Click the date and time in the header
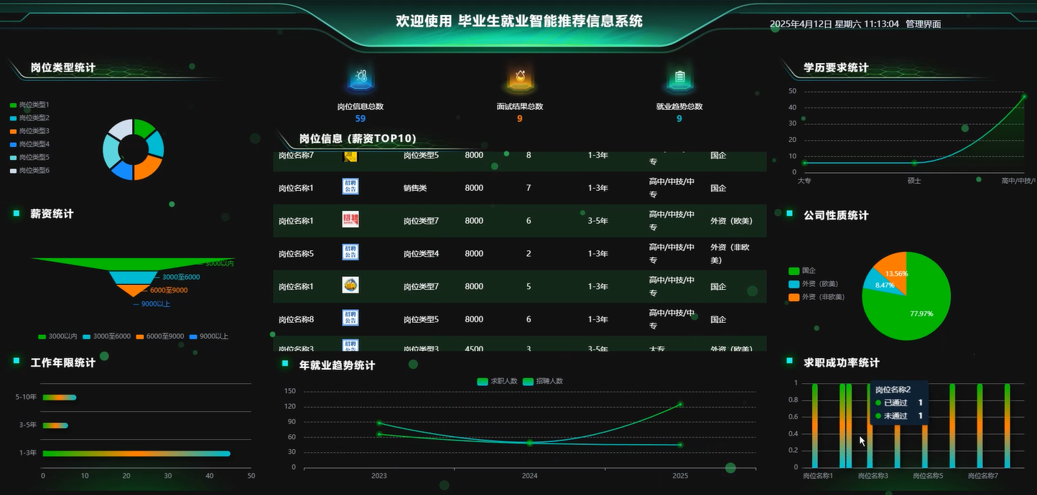The width and height of the screenshot is (1037, 495). 834,24
